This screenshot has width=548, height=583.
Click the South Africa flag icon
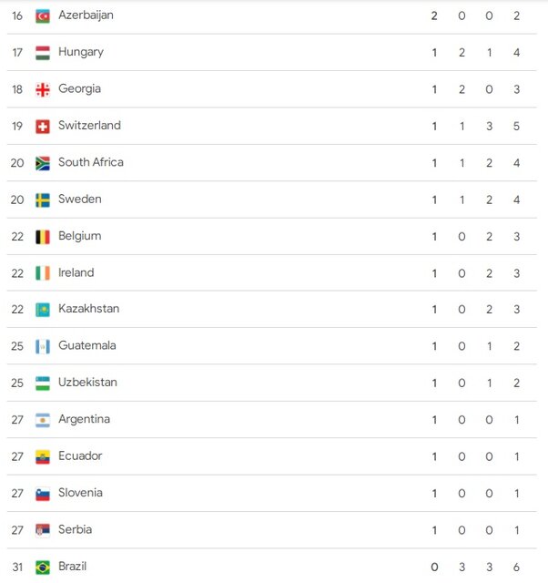pos(43,163)
